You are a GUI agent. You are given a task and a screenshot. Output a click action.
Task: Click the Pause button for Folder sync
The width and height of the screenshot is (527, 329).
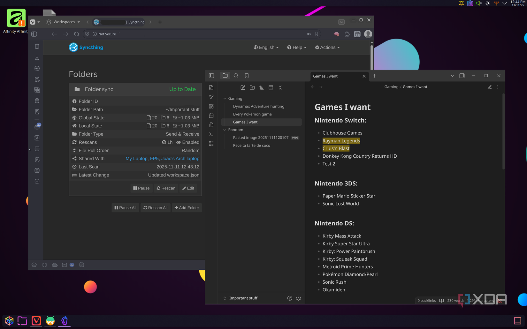141,188
